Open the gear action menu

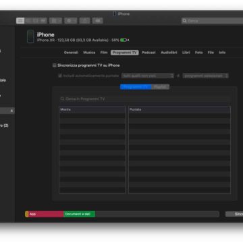(71, 21)
